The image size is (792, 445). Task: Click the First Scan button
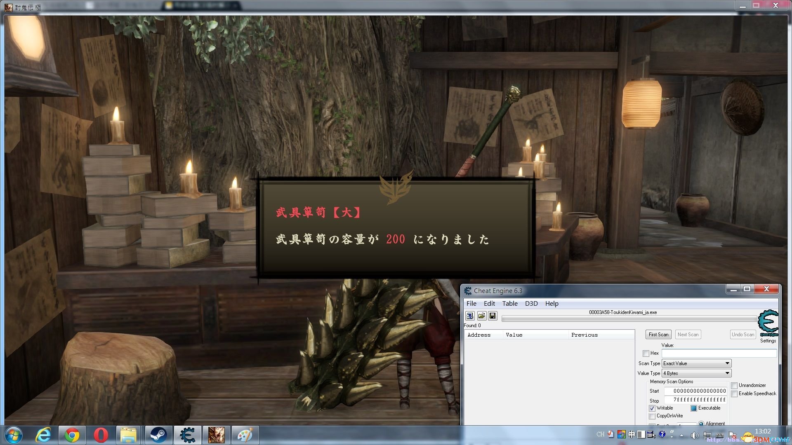point(658,335)
